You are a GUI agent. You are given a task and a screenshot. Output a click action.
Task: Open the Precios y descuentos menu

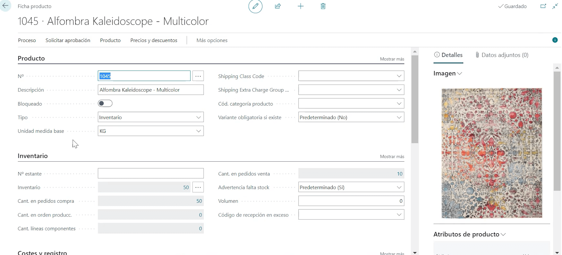(154, 40)
